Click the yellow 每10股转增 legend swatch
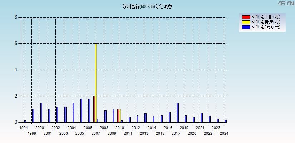Image resolution: width=295 pixels, height=143 pixels. [x=246, y=22]
